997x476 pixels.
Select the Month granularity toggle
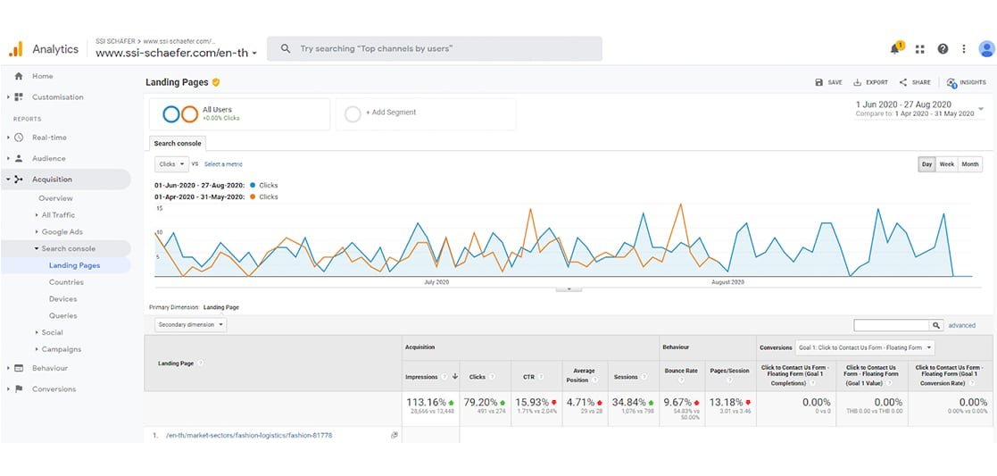pyautogui.click(x=969, y=164)
